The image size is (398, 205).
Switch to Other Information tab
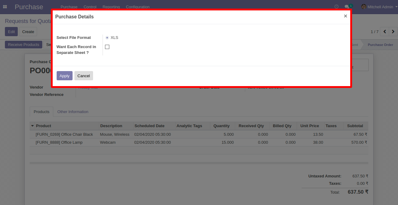tap(73, 112)
